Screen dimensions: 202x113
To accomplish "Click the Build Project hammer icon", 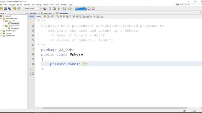I will tap(50, 8).
